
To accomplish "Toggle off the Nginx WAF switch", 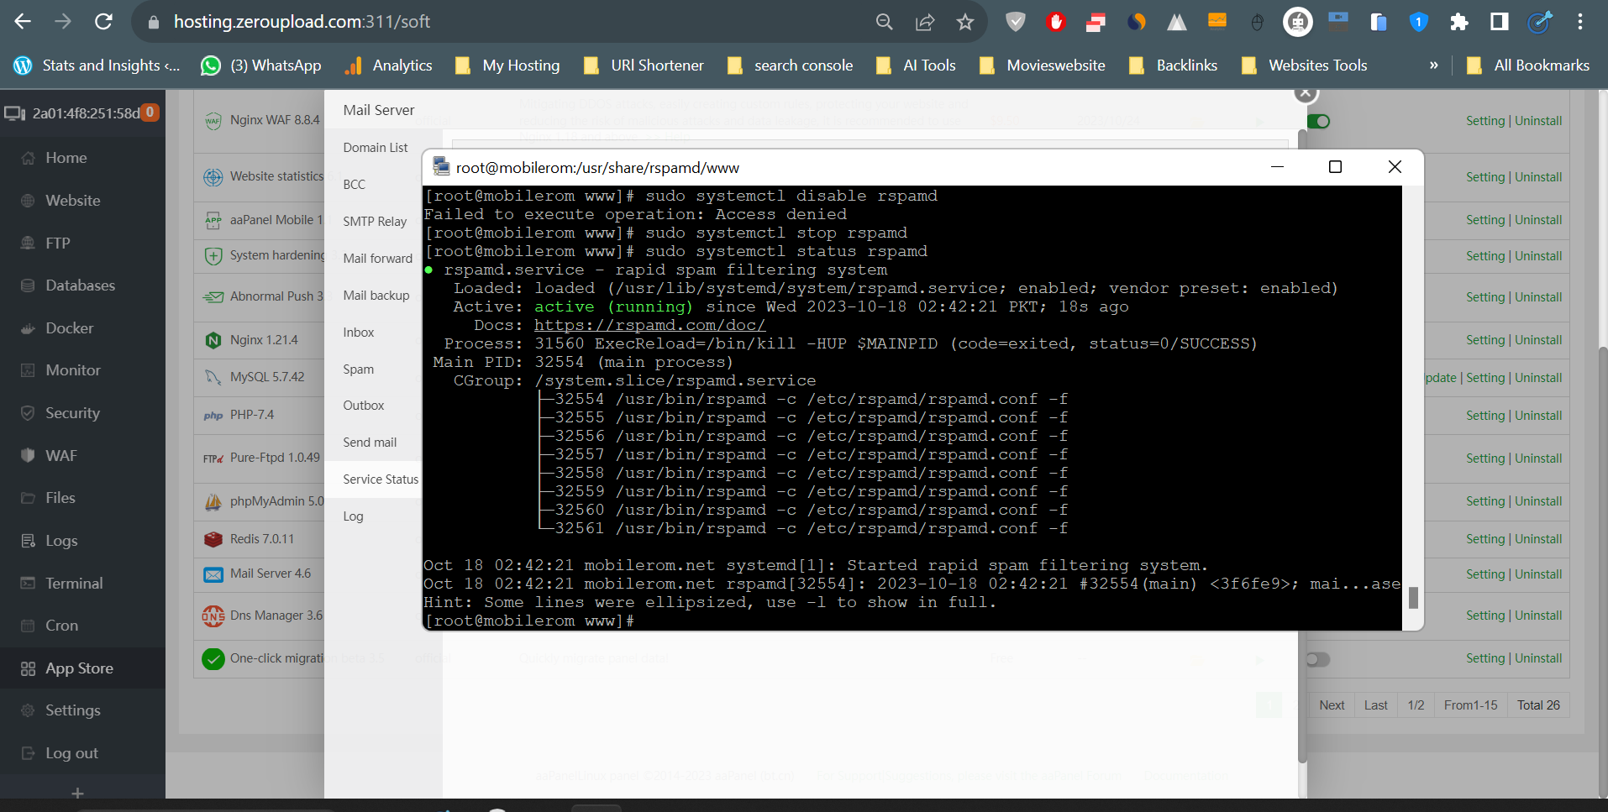I will coord(1318,122).
